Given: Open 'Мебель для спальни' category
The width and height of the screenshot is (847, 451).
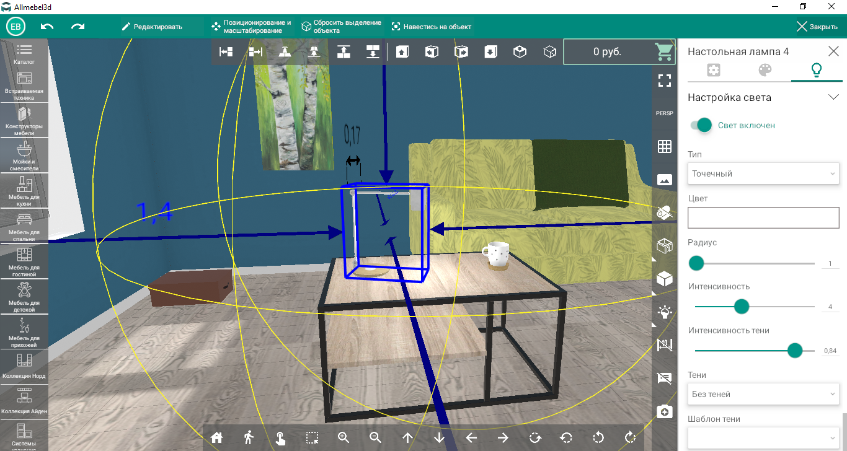Looking at the screenshot, I should [24, 227].
